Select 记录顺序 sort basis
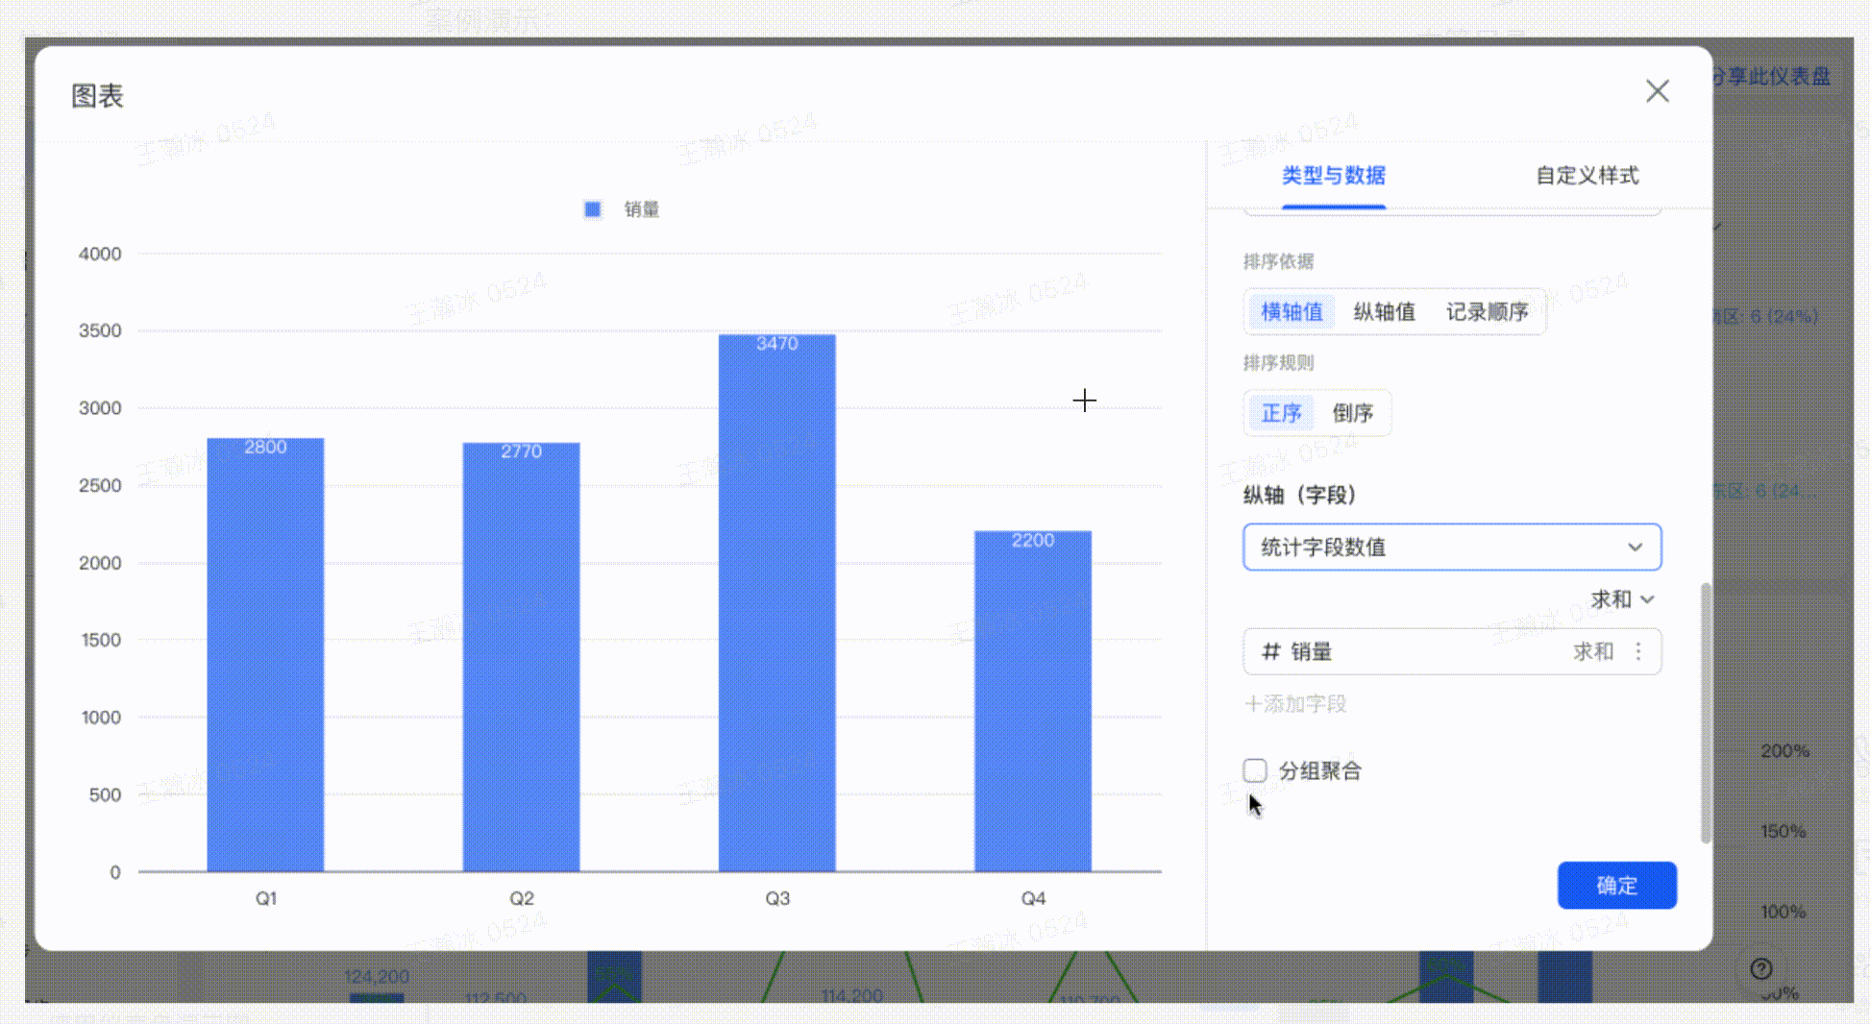The height and width of the screenshot is (1024, 1870). click(x=1487, y=312)
